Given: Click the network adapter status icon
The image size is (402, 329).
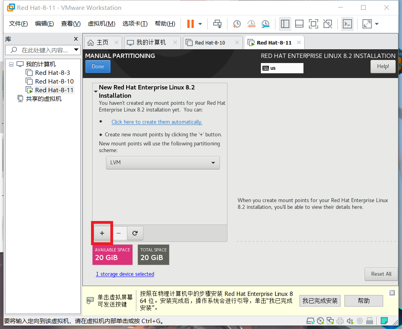Looking at the screenshot, I should coord(330,321).
